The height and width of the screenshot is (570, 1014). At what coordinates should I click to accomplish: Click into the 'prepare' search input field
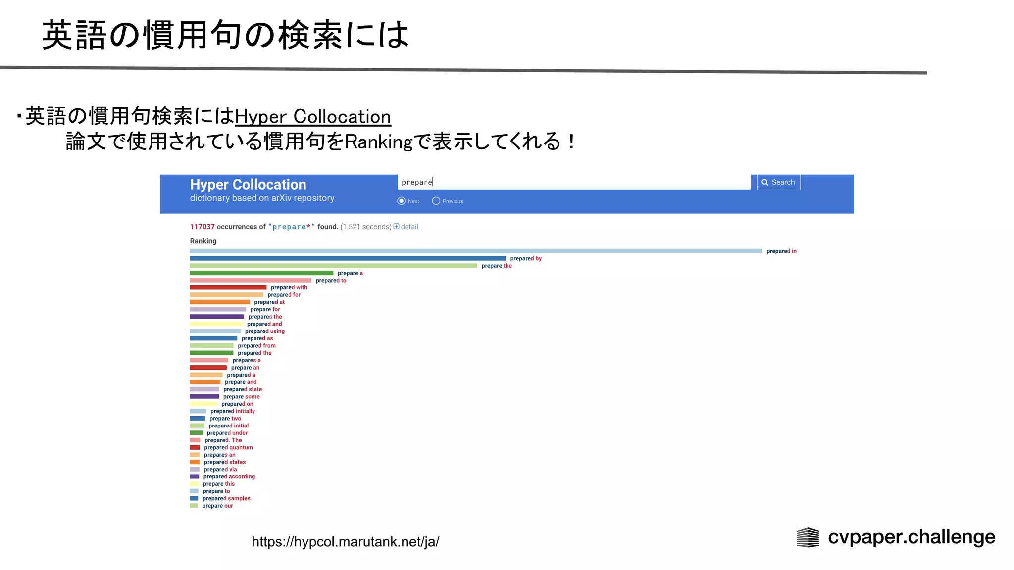pyautogui.click(x=574, y=182)
